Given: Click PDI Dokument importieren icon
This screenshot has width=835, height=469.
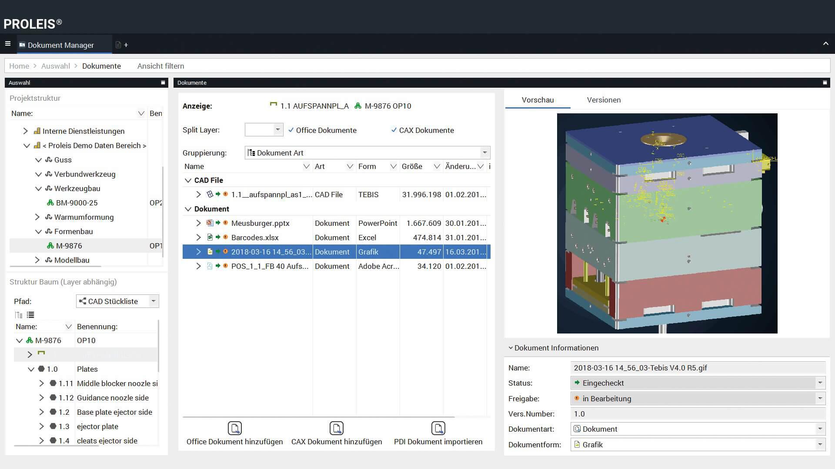Looking at the screenshot, I should [x=438, y=428].
